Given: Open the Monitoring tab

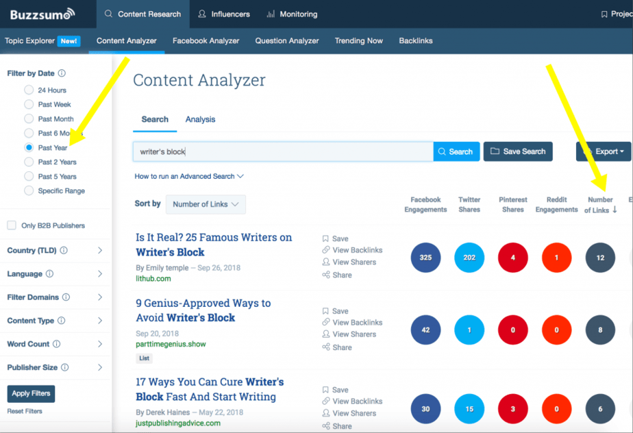Looking at the screenshot, I should tap(293, 14).
